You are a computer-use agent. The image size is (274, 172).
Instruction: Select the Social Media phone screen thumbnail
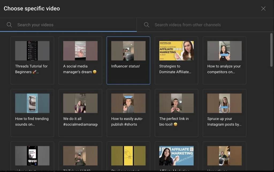32,156
